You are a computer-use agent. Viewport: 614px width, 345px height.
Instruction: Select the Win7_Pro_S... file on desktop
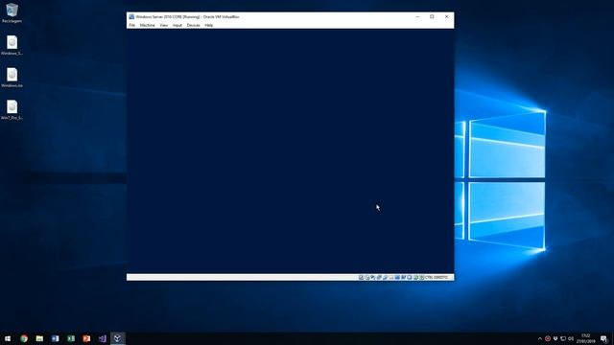click(x=12, y=109)
